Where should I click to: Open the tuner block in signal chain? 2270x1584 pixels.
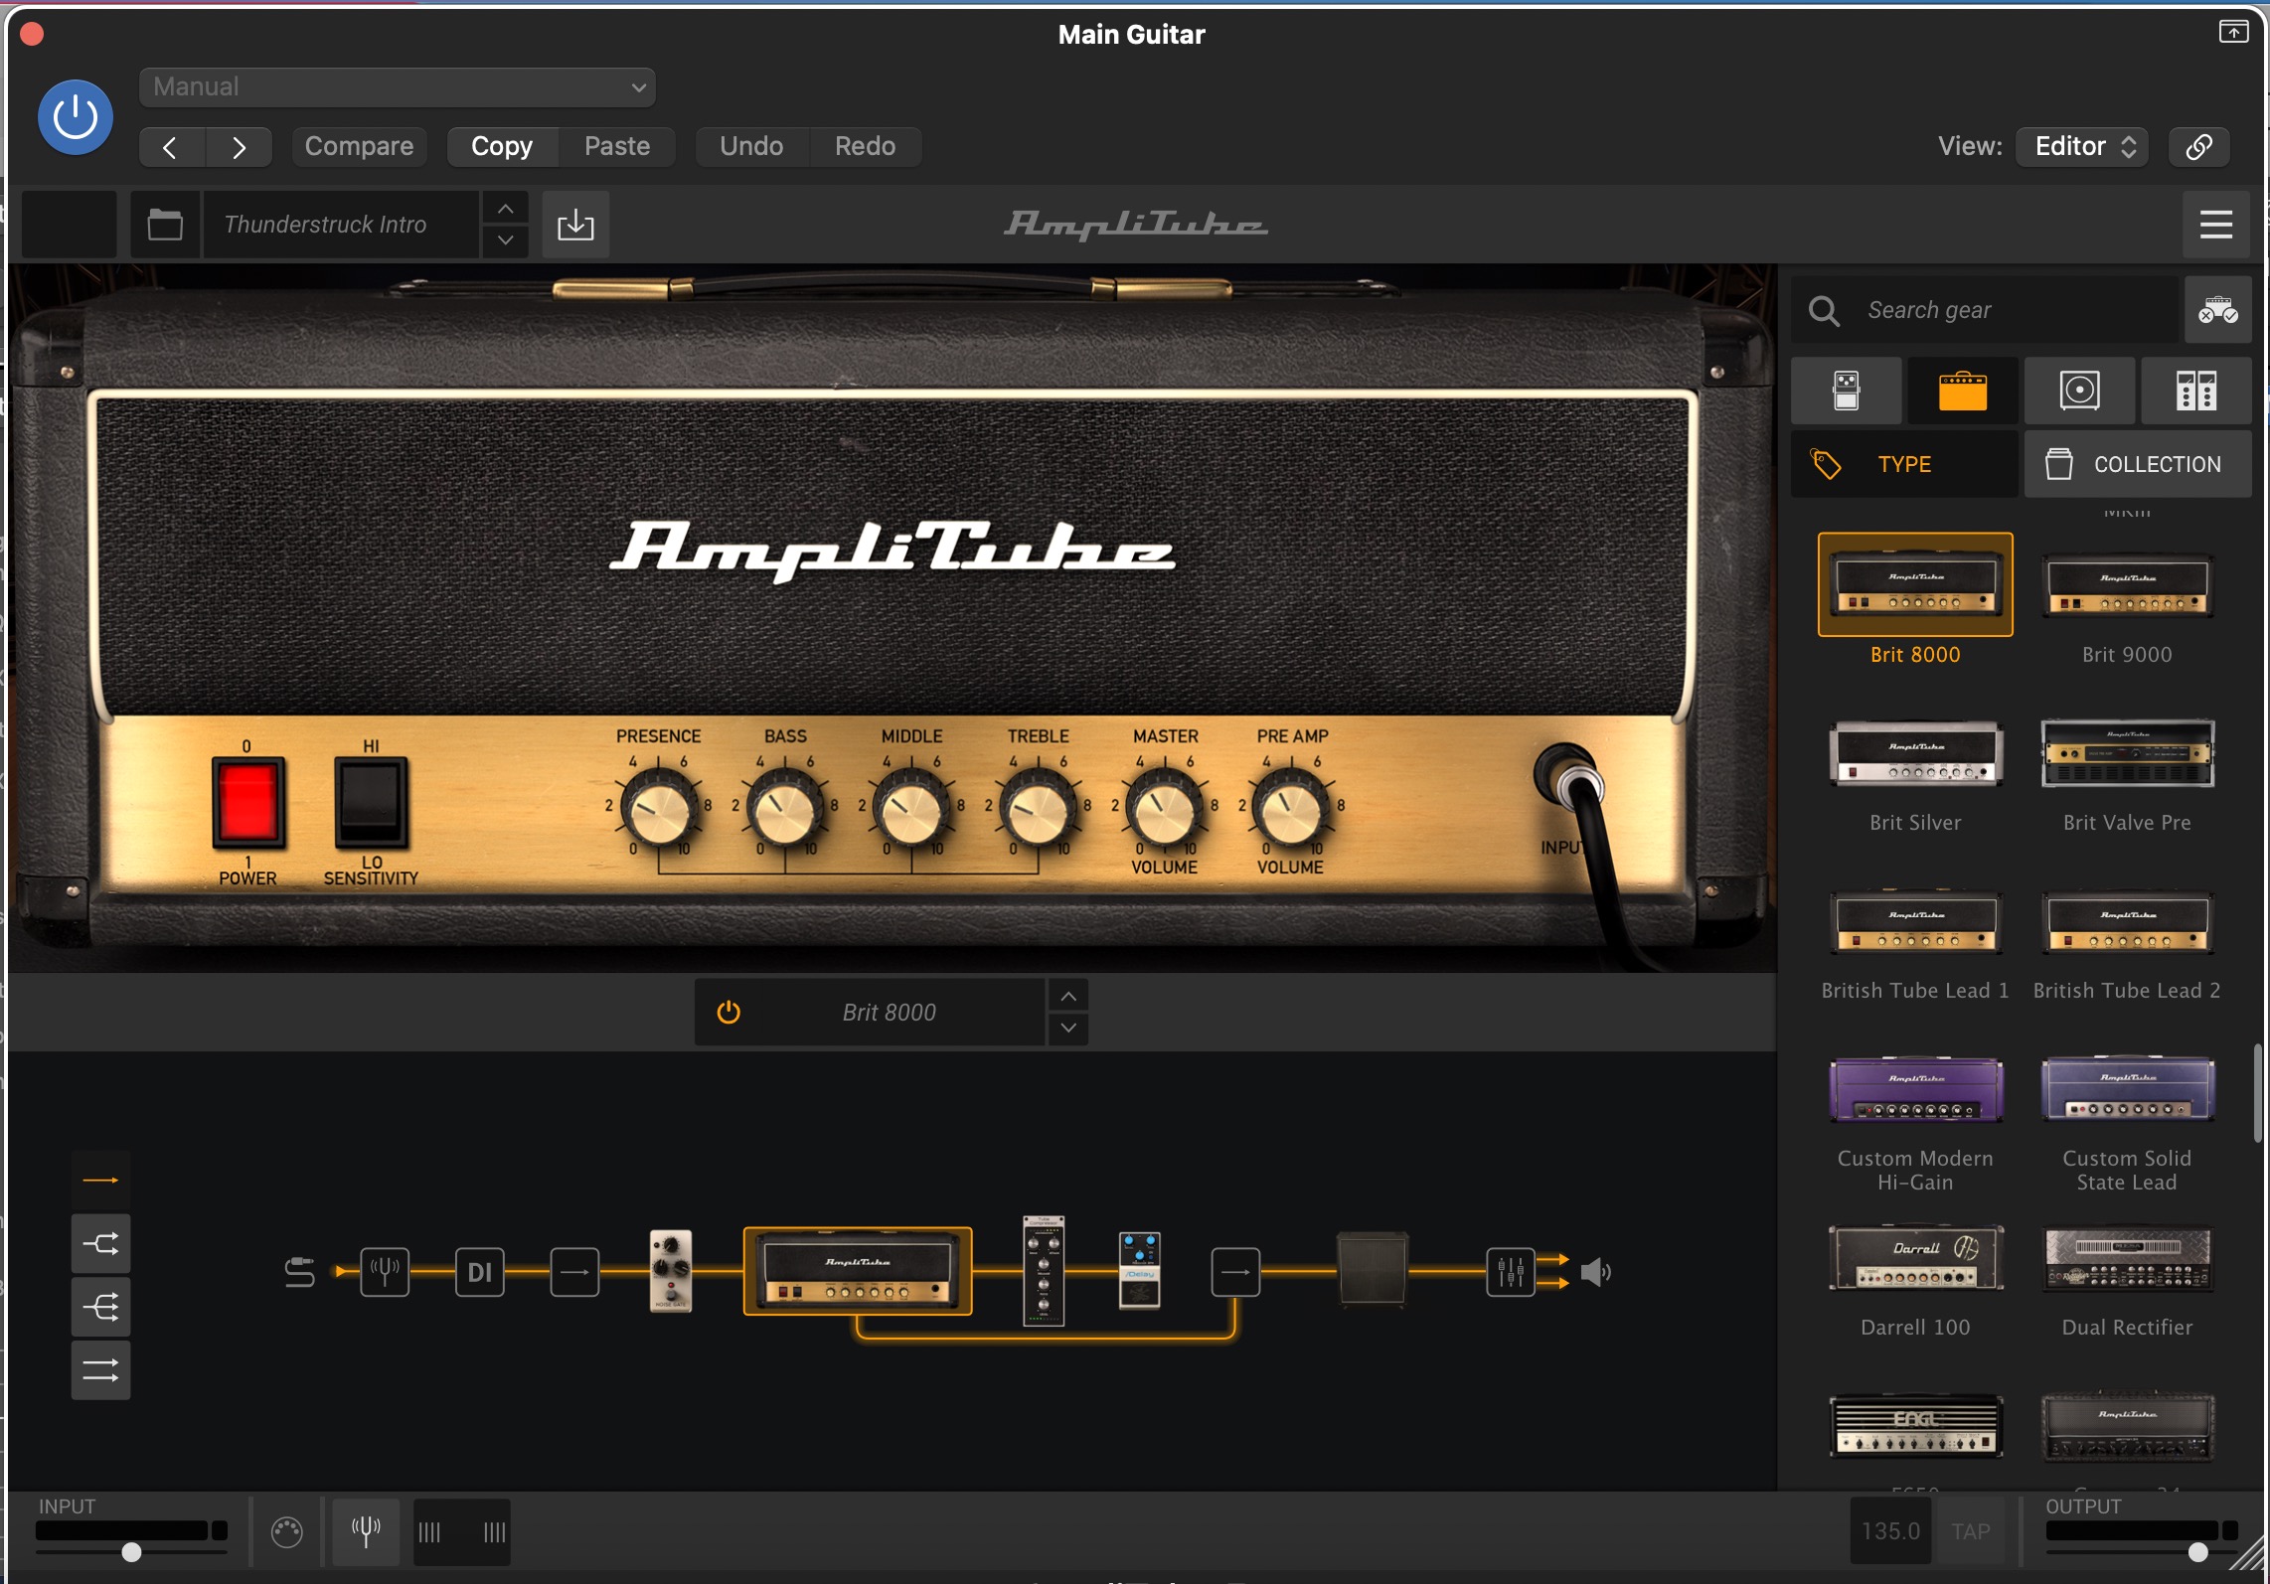(385, 1272)
